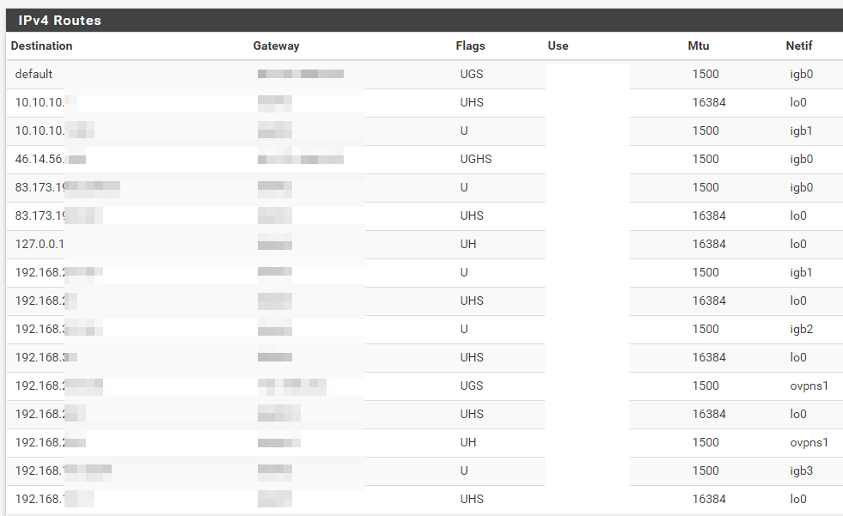This screenshot has height=516, width=843.
Task: Click the IPv4 Routes panel title bar
Action: (421, 20)
